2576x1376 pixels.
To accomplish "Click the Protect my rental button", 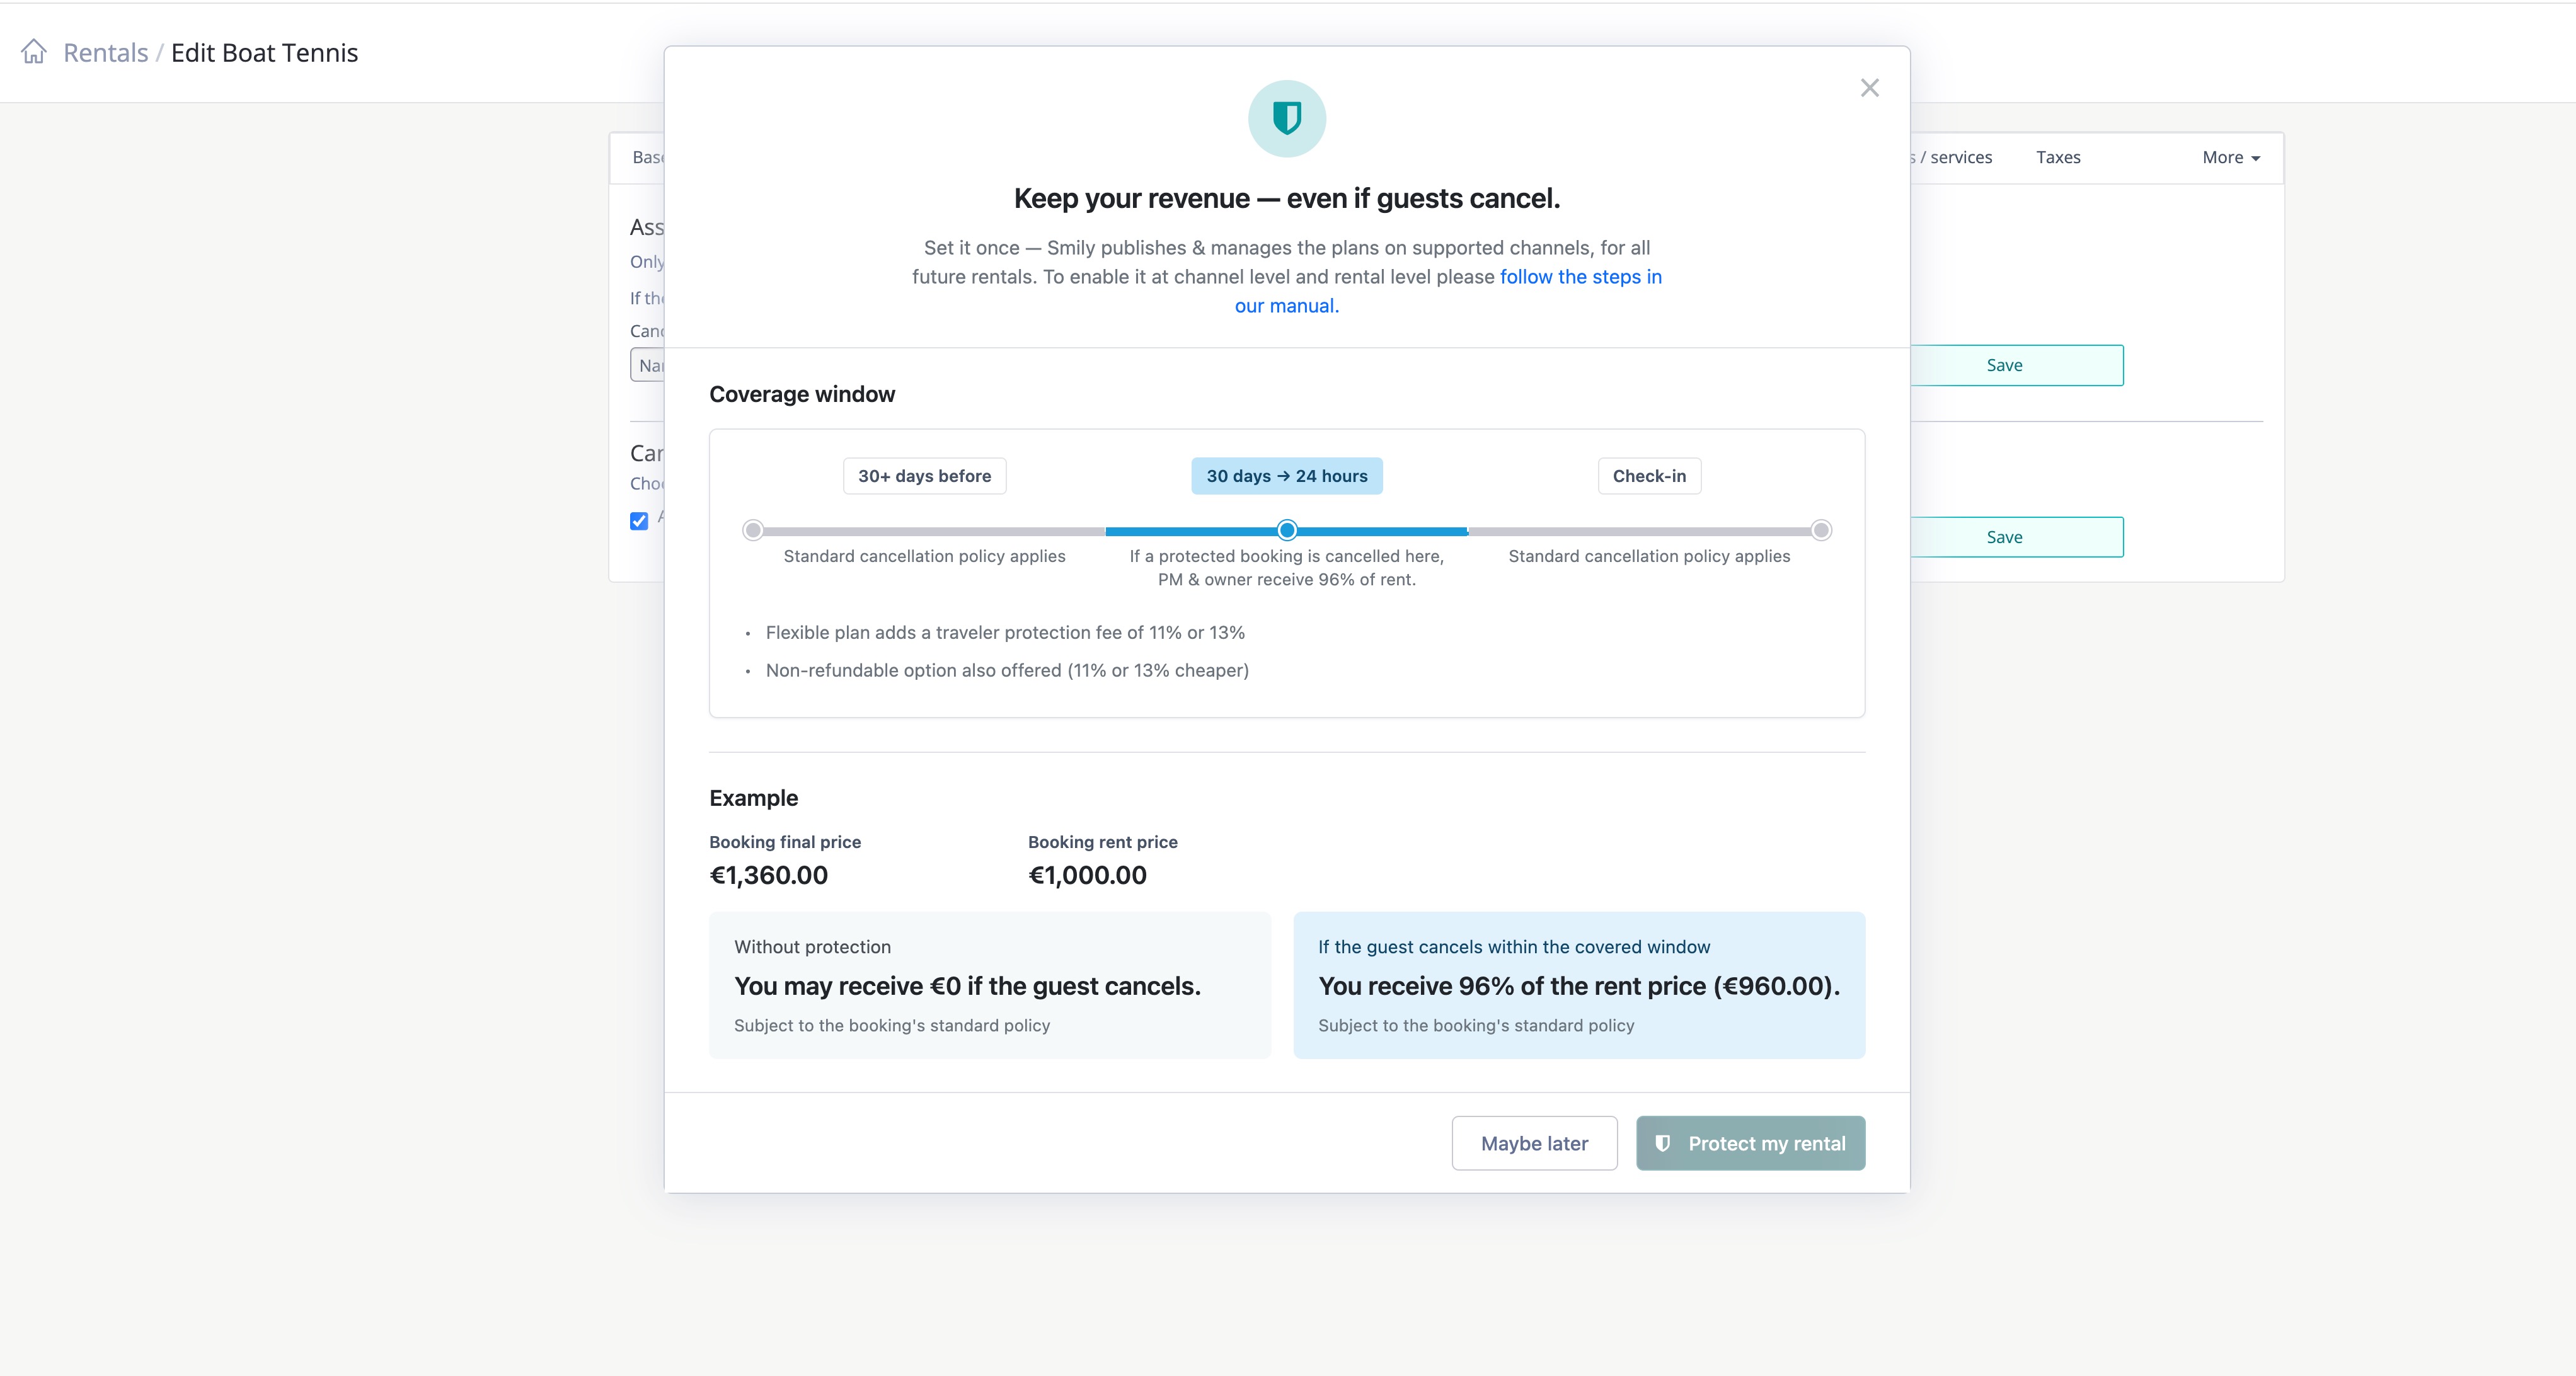I will click(1750, 1143).
